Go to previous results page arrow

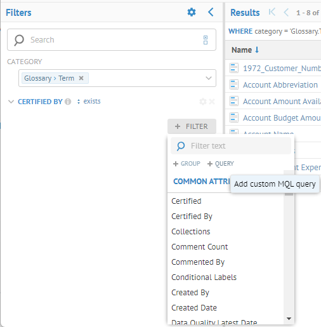click(x=286, y=12)
